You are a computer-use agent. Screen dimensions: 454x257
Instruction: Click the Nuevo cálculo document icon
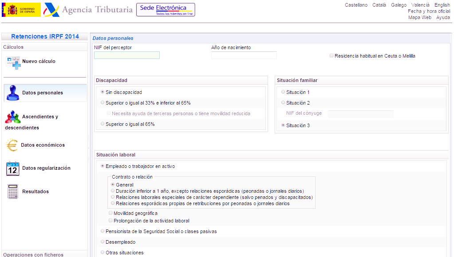(13, 62)
